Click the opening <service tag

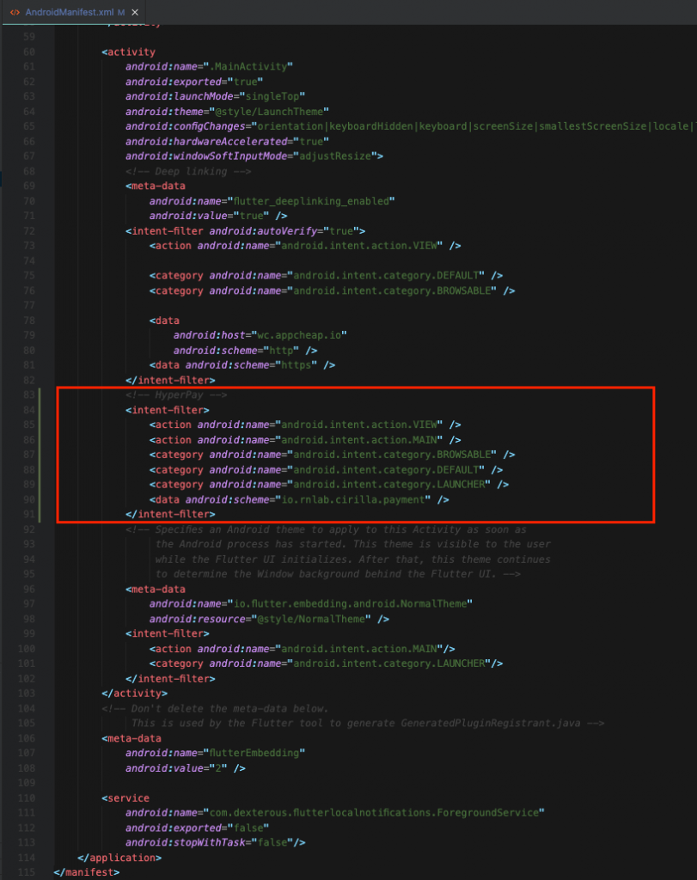(x=125, y=797)
